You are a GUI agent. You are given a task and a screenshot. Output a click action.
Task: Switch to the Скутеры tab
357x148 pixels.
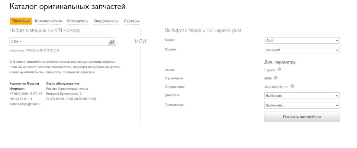(132, 21)
